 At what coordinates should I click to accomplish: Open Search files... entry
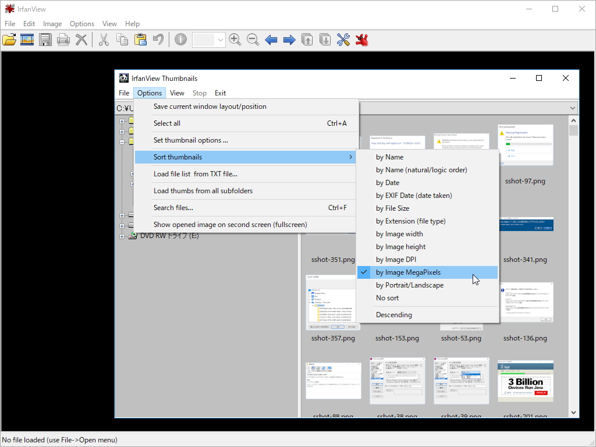click(x=246, y=208)
